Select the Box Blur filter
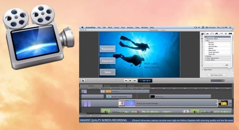 click(211, 43)
